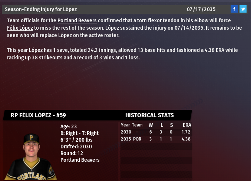The height and width of the screenshot is (181, 251).
Task: Select the 2030 row in historical stats
Action: click(156, 132)
